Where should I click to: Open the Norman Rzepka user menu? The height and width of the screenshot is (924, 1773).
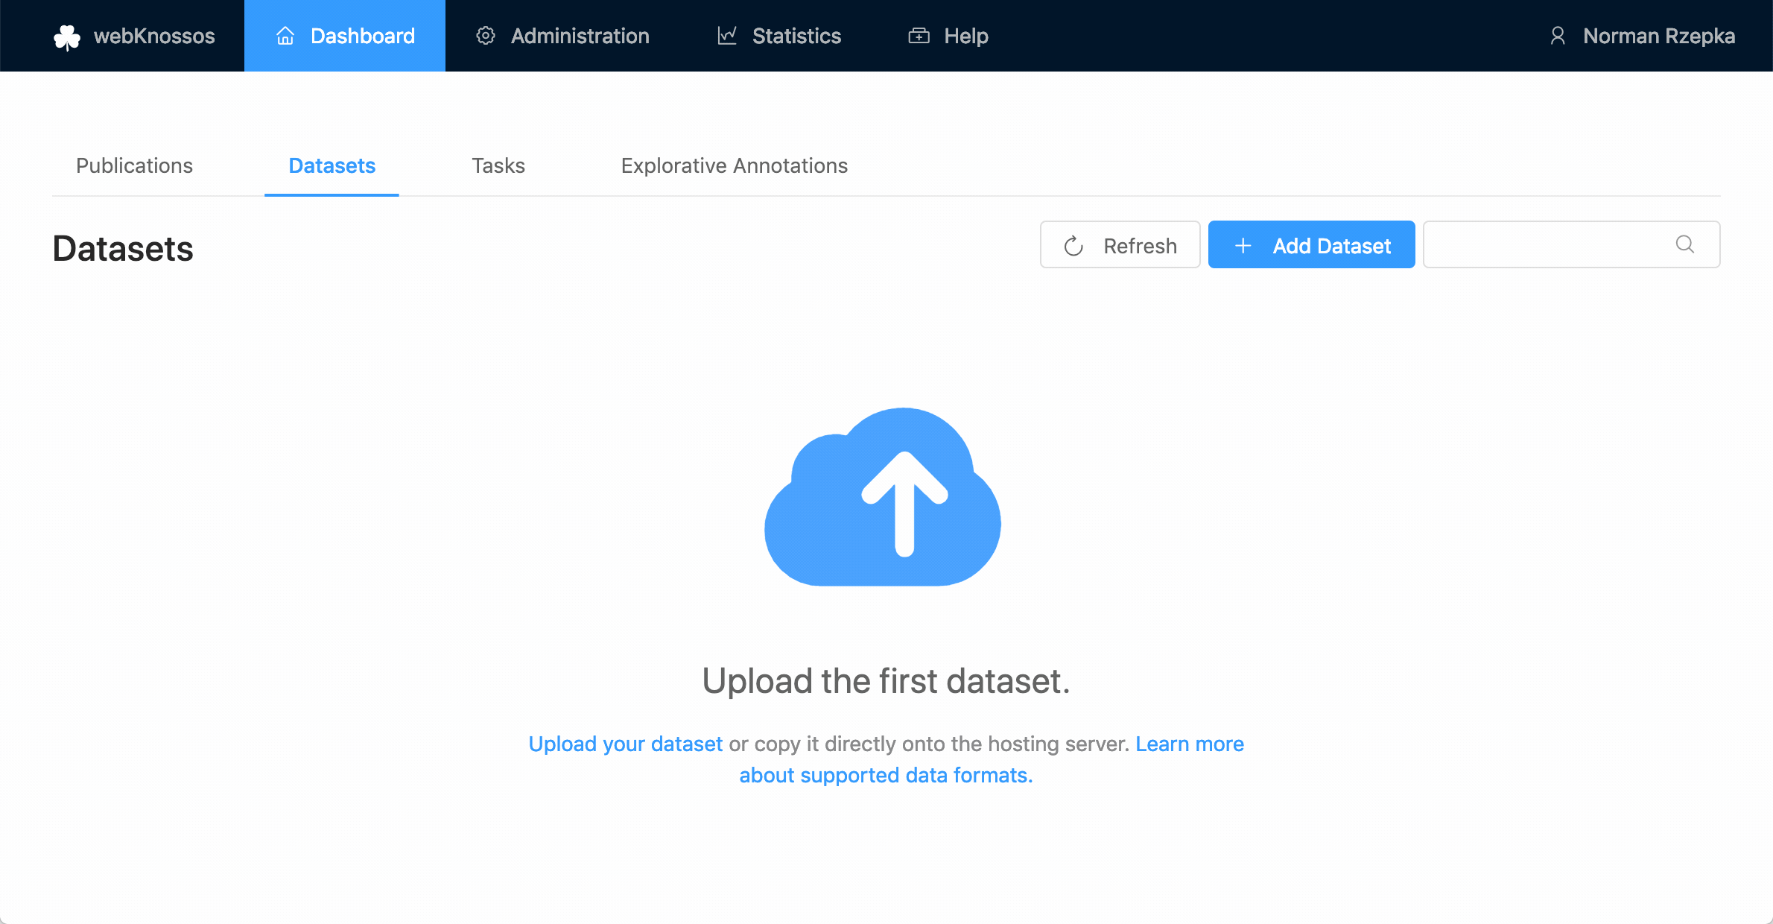1658,36
